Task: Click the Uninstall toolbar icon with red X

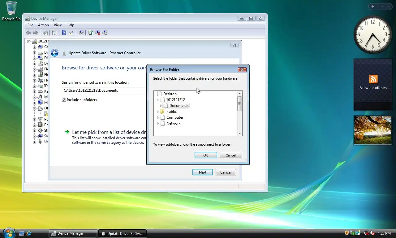Action: [x=98, y=33]
